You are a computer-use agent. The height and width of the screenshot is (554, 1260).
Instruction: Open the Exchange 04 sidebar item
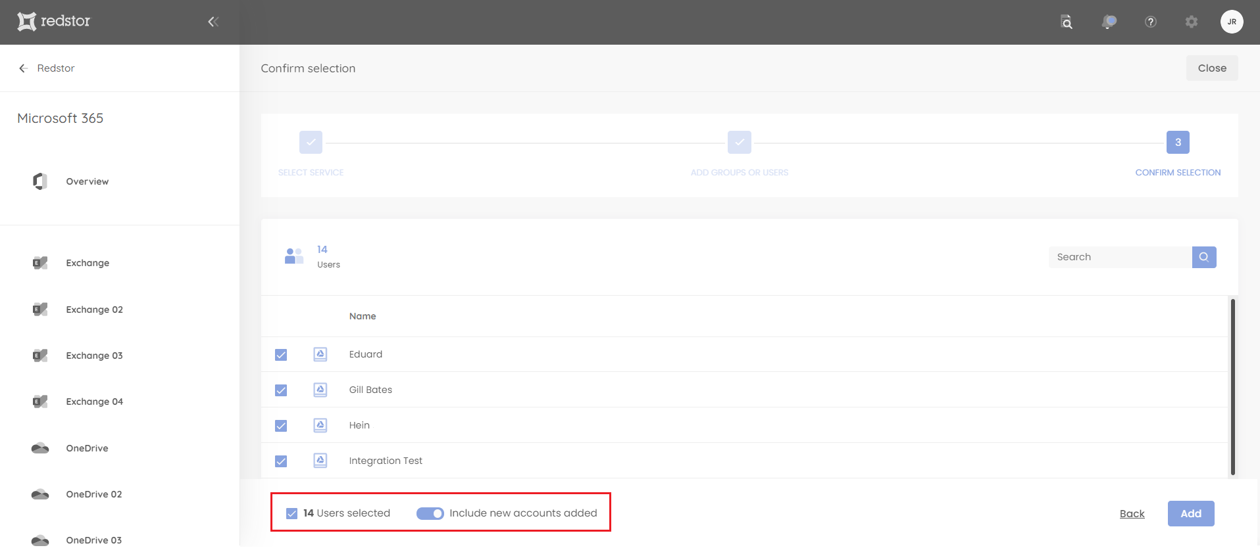94,402
